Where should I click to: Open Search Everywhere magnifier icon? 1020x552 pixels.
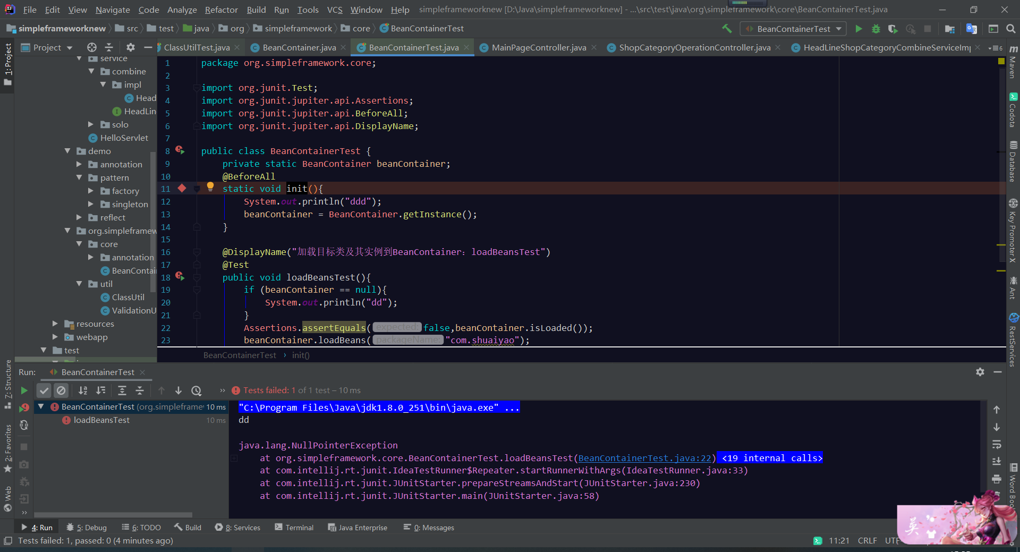point(1010,29)
